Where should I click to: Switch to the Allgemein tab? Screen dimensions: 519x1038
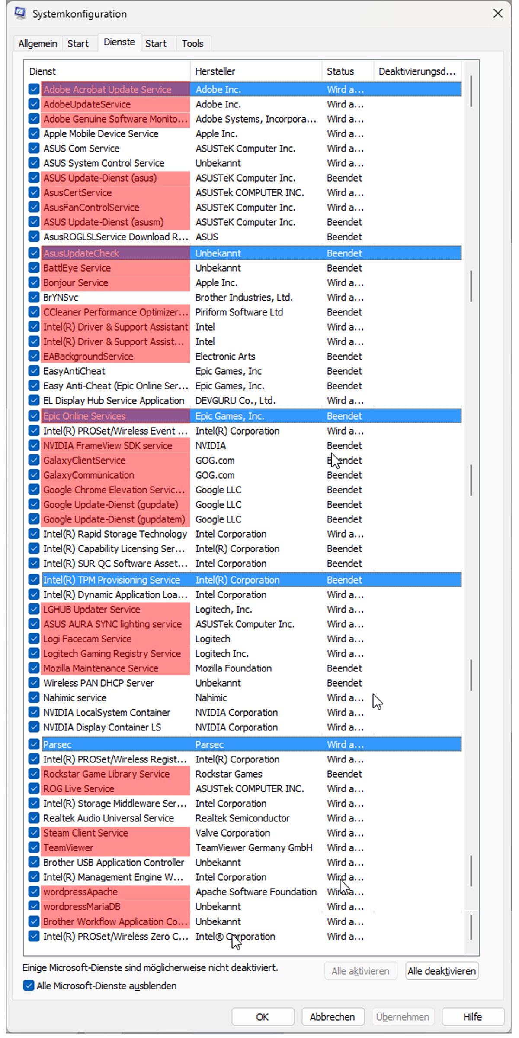tap(38, 44)
